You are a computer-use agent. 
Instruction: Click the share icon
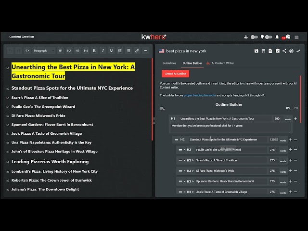point(284,51)
